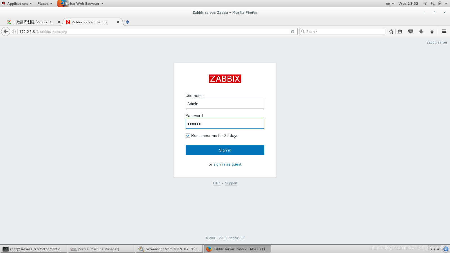This screenshot has height=253, width=450.
Task: Click the network wifi status icon
Action: (425, 4)
